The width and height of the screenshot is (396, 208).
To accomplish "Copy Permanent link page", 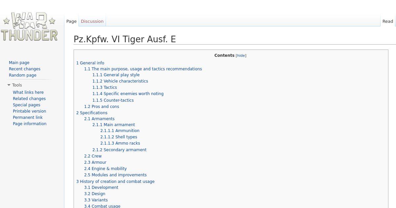I will coord(28,118).
